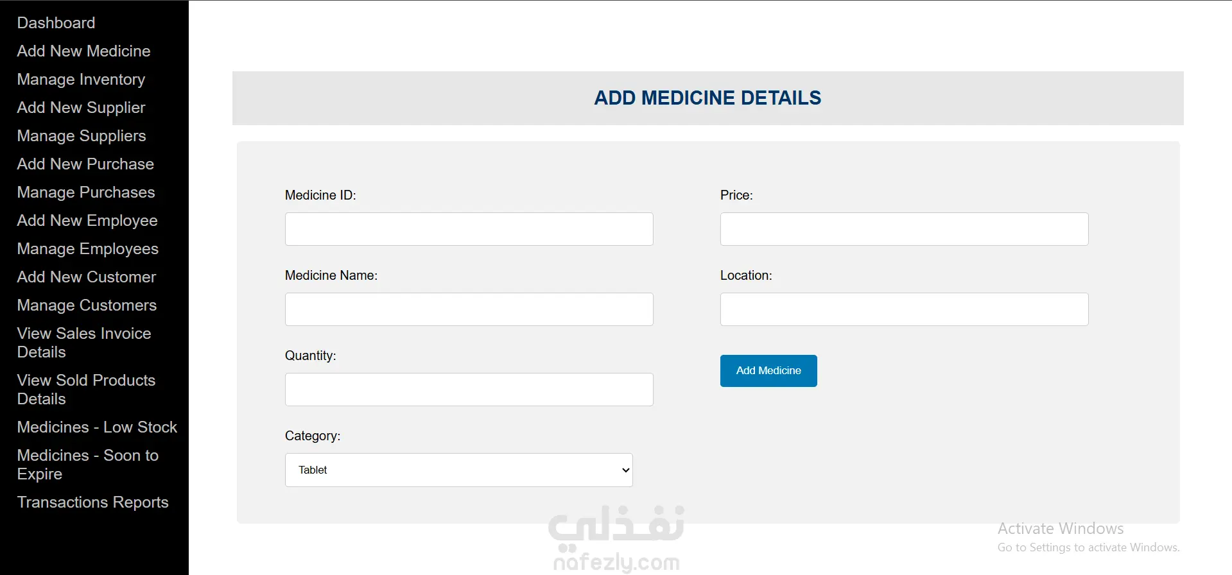Focus the Location text field
The width and height of the screenshot is (1232, 575).
(x=905, y=309)
